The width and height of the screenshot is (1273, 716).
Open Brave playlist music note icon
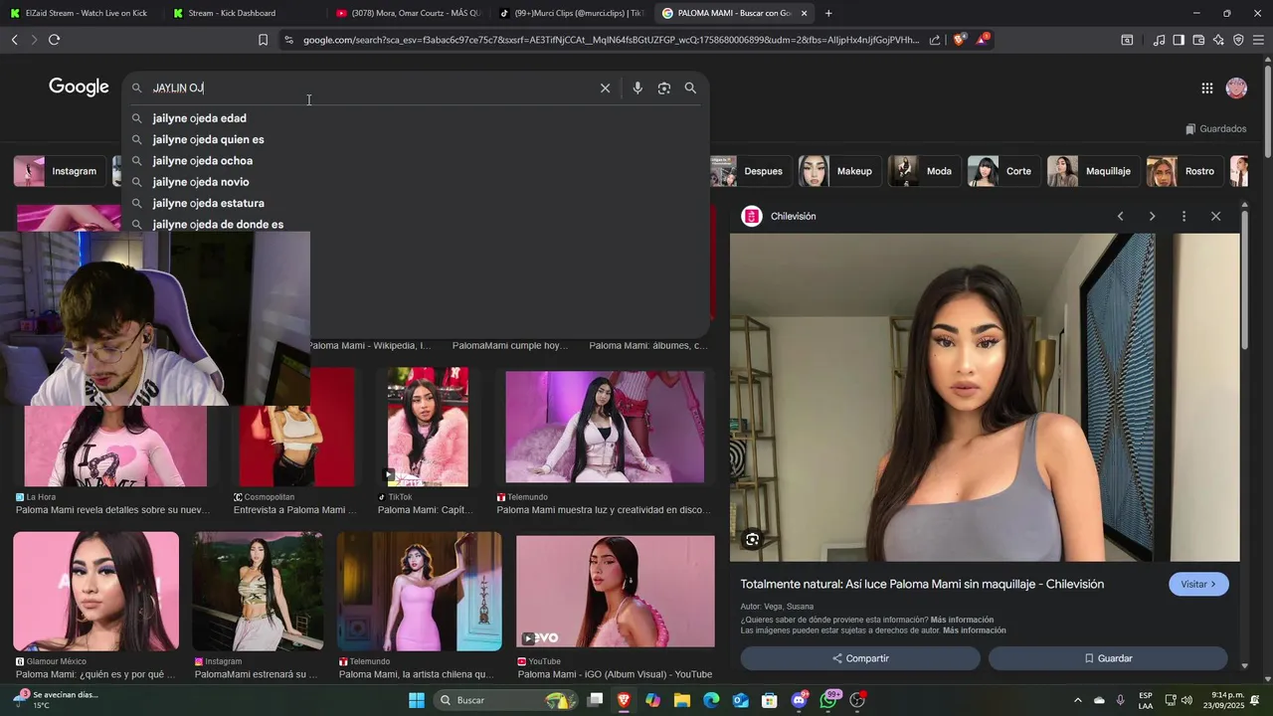point(1159,40)
